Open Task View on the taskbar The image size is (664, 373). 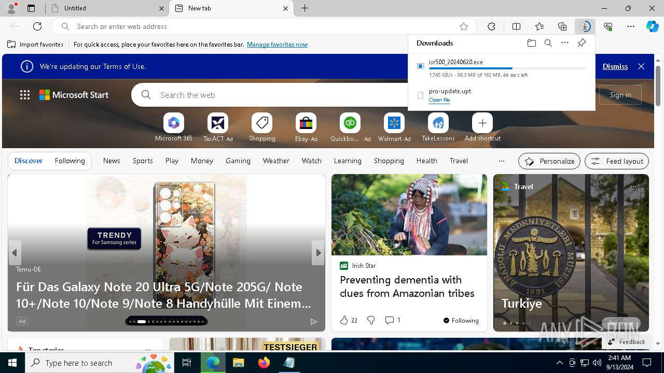pyautogui.click(x=187, y=363)
